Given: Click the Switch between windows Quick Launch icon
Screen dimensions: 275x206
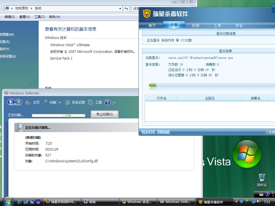Looking at the screenshot, I should [32, 202].
